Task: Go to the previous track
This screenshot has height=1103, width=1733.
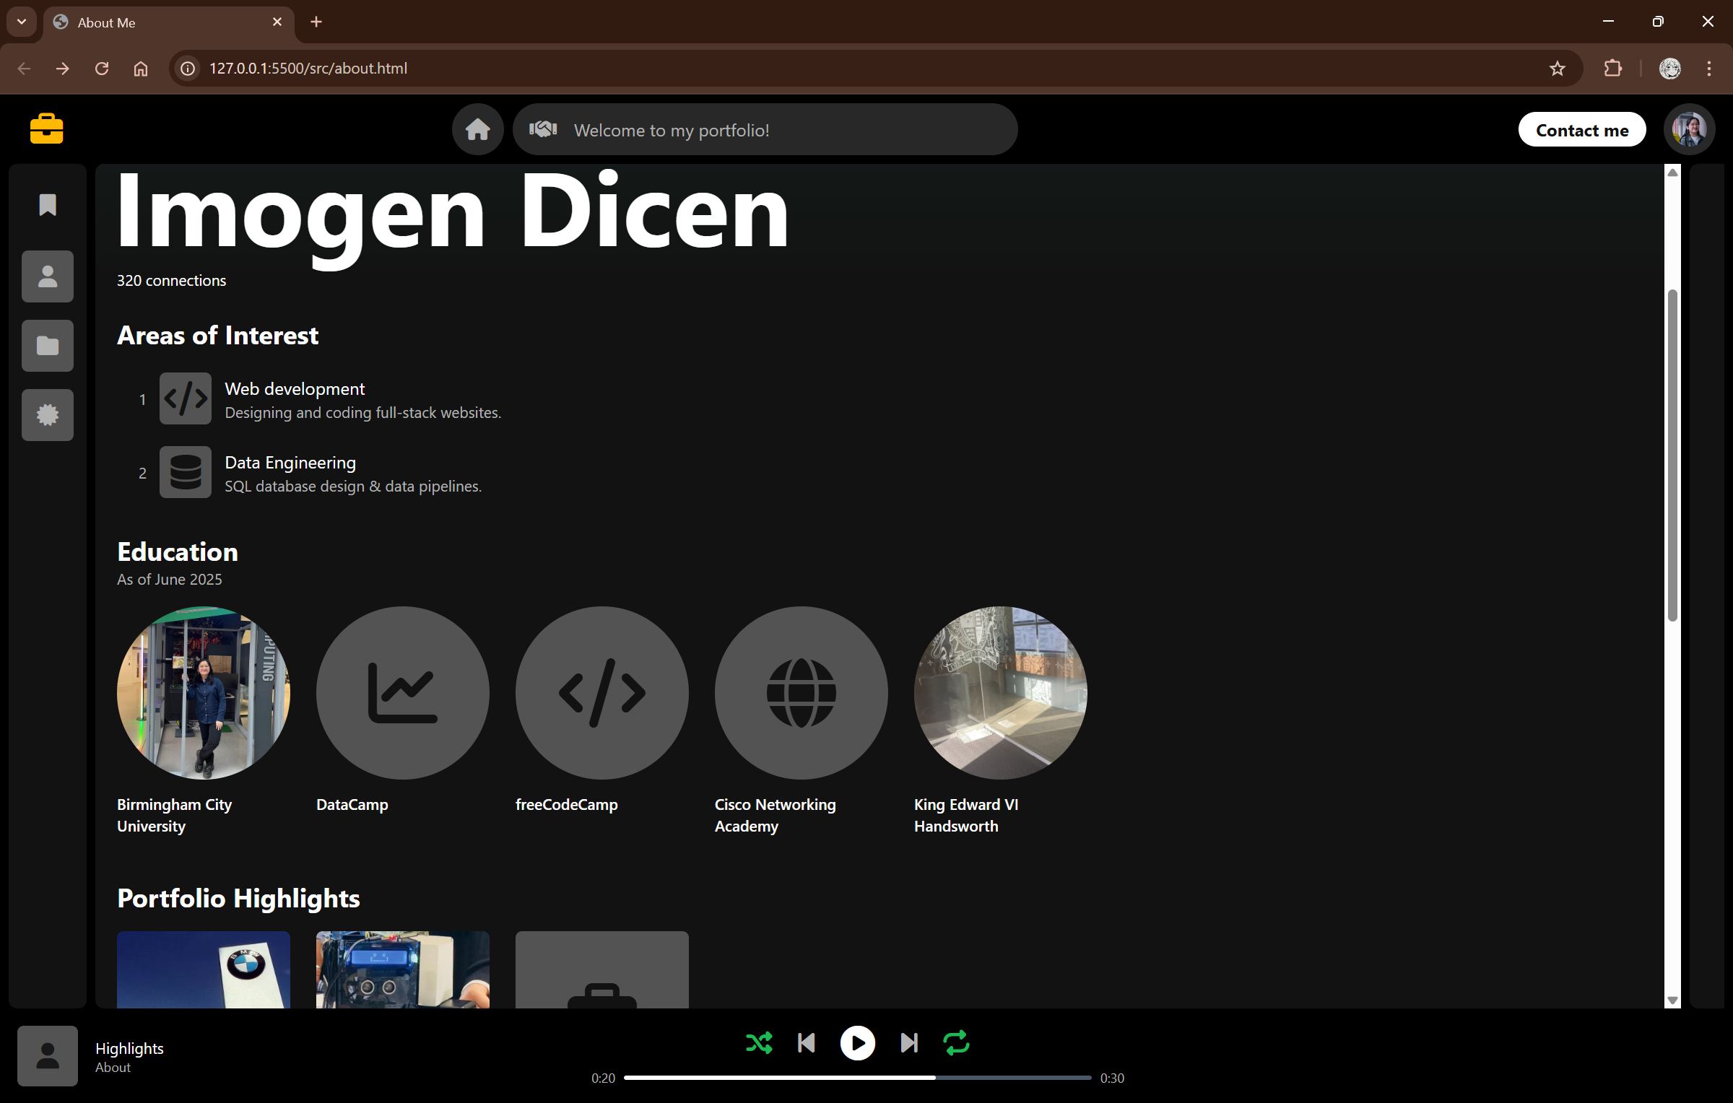Action: [x=807, y=1043]
